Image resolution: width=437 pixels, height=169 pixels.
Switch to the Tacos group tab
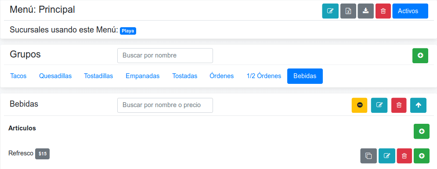pos(18,76)
